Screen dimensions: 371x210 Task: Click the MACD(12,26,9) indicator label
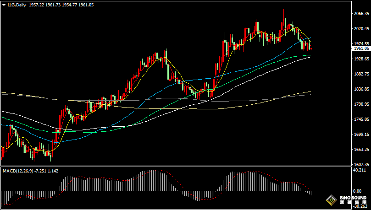[x=18, y=171]
